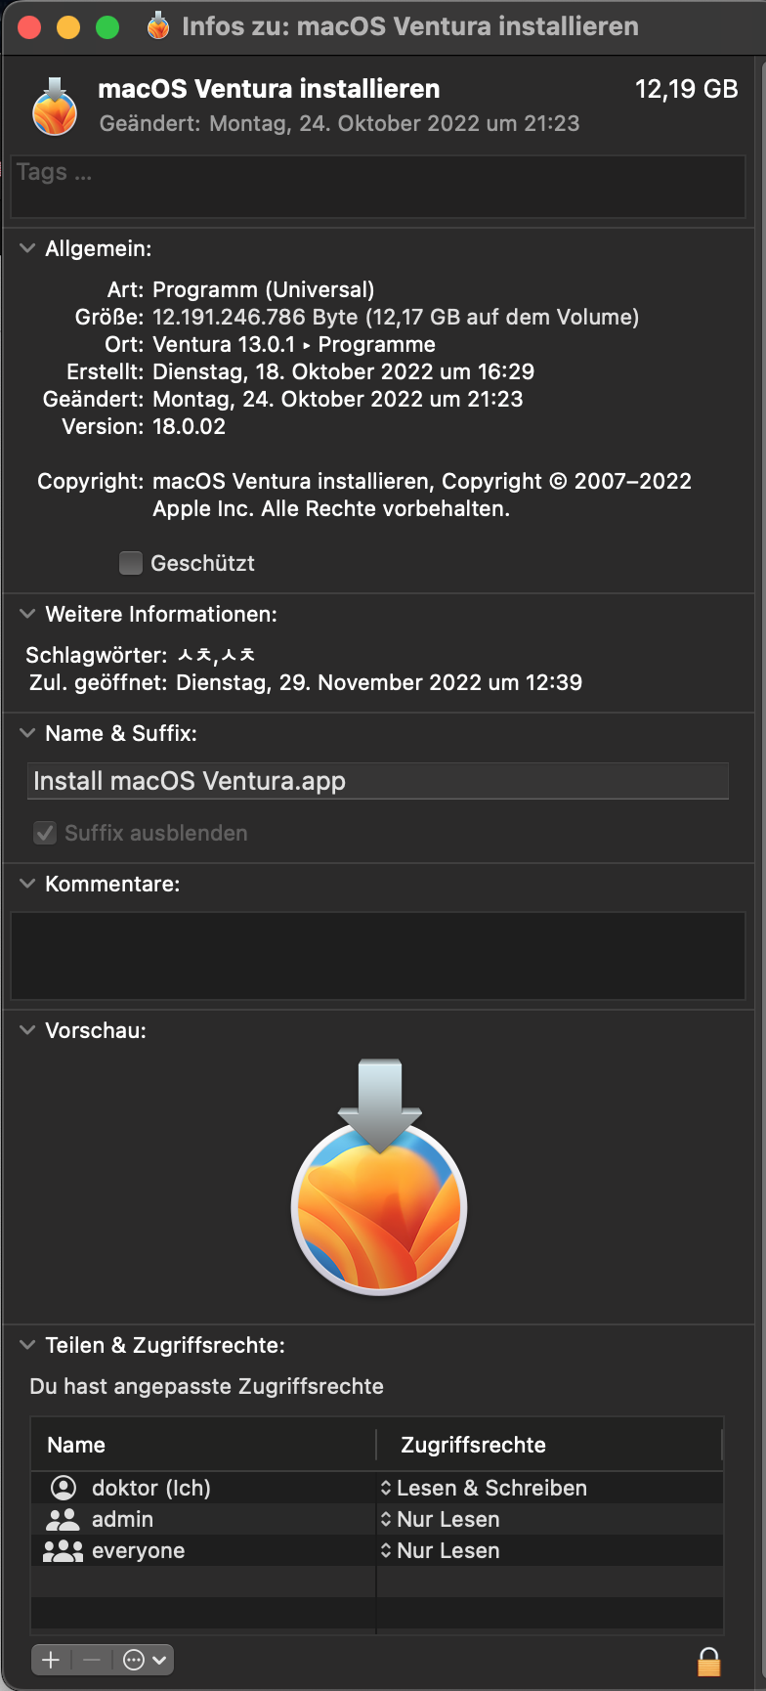The height and width of the screenshot is (1691, 766).
Task: Select the macOS Ventura app icon in header
Action: [x=55, y=107]
